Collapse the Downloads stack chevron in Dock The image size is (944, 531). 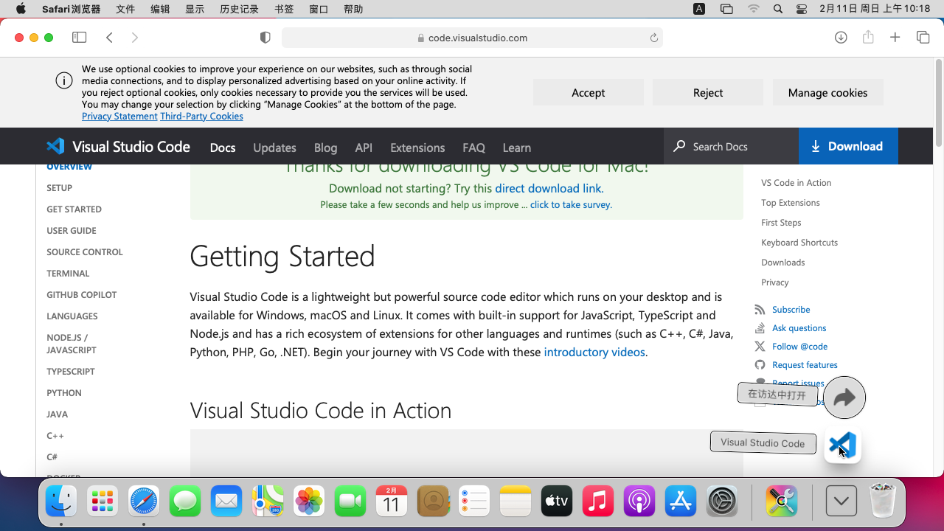point(841,502)
